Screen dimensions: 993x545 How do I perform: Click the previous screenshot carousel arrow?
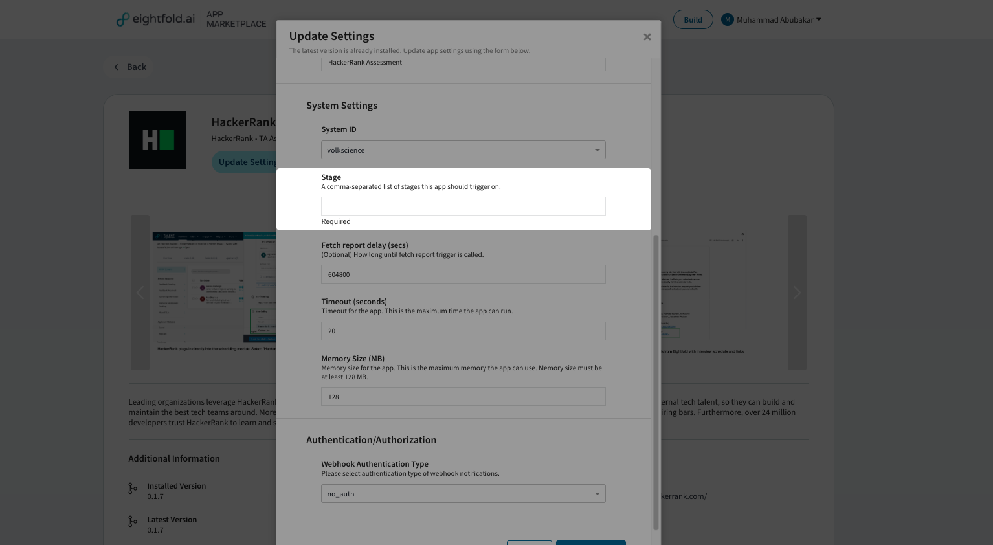pos(140,293)
